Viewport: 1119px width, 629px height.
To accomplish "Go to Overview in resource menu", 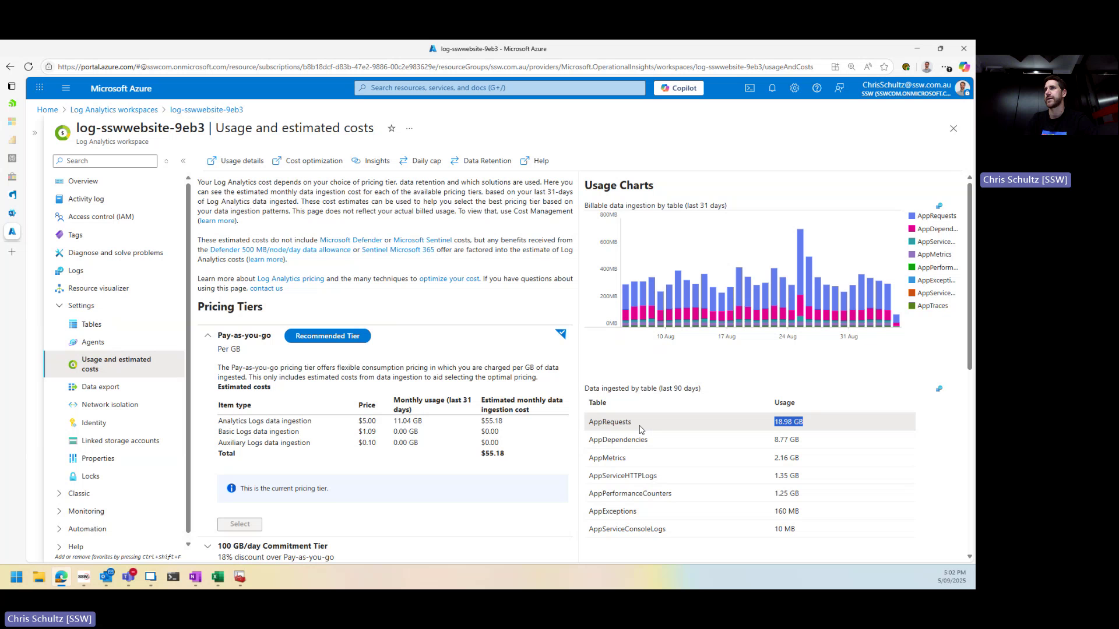I will tap(83, 181).
